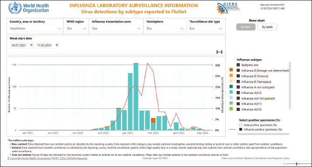Click the zoom slider at bottom right
This screenshot has height=167, width=312.
click(296, 164)
